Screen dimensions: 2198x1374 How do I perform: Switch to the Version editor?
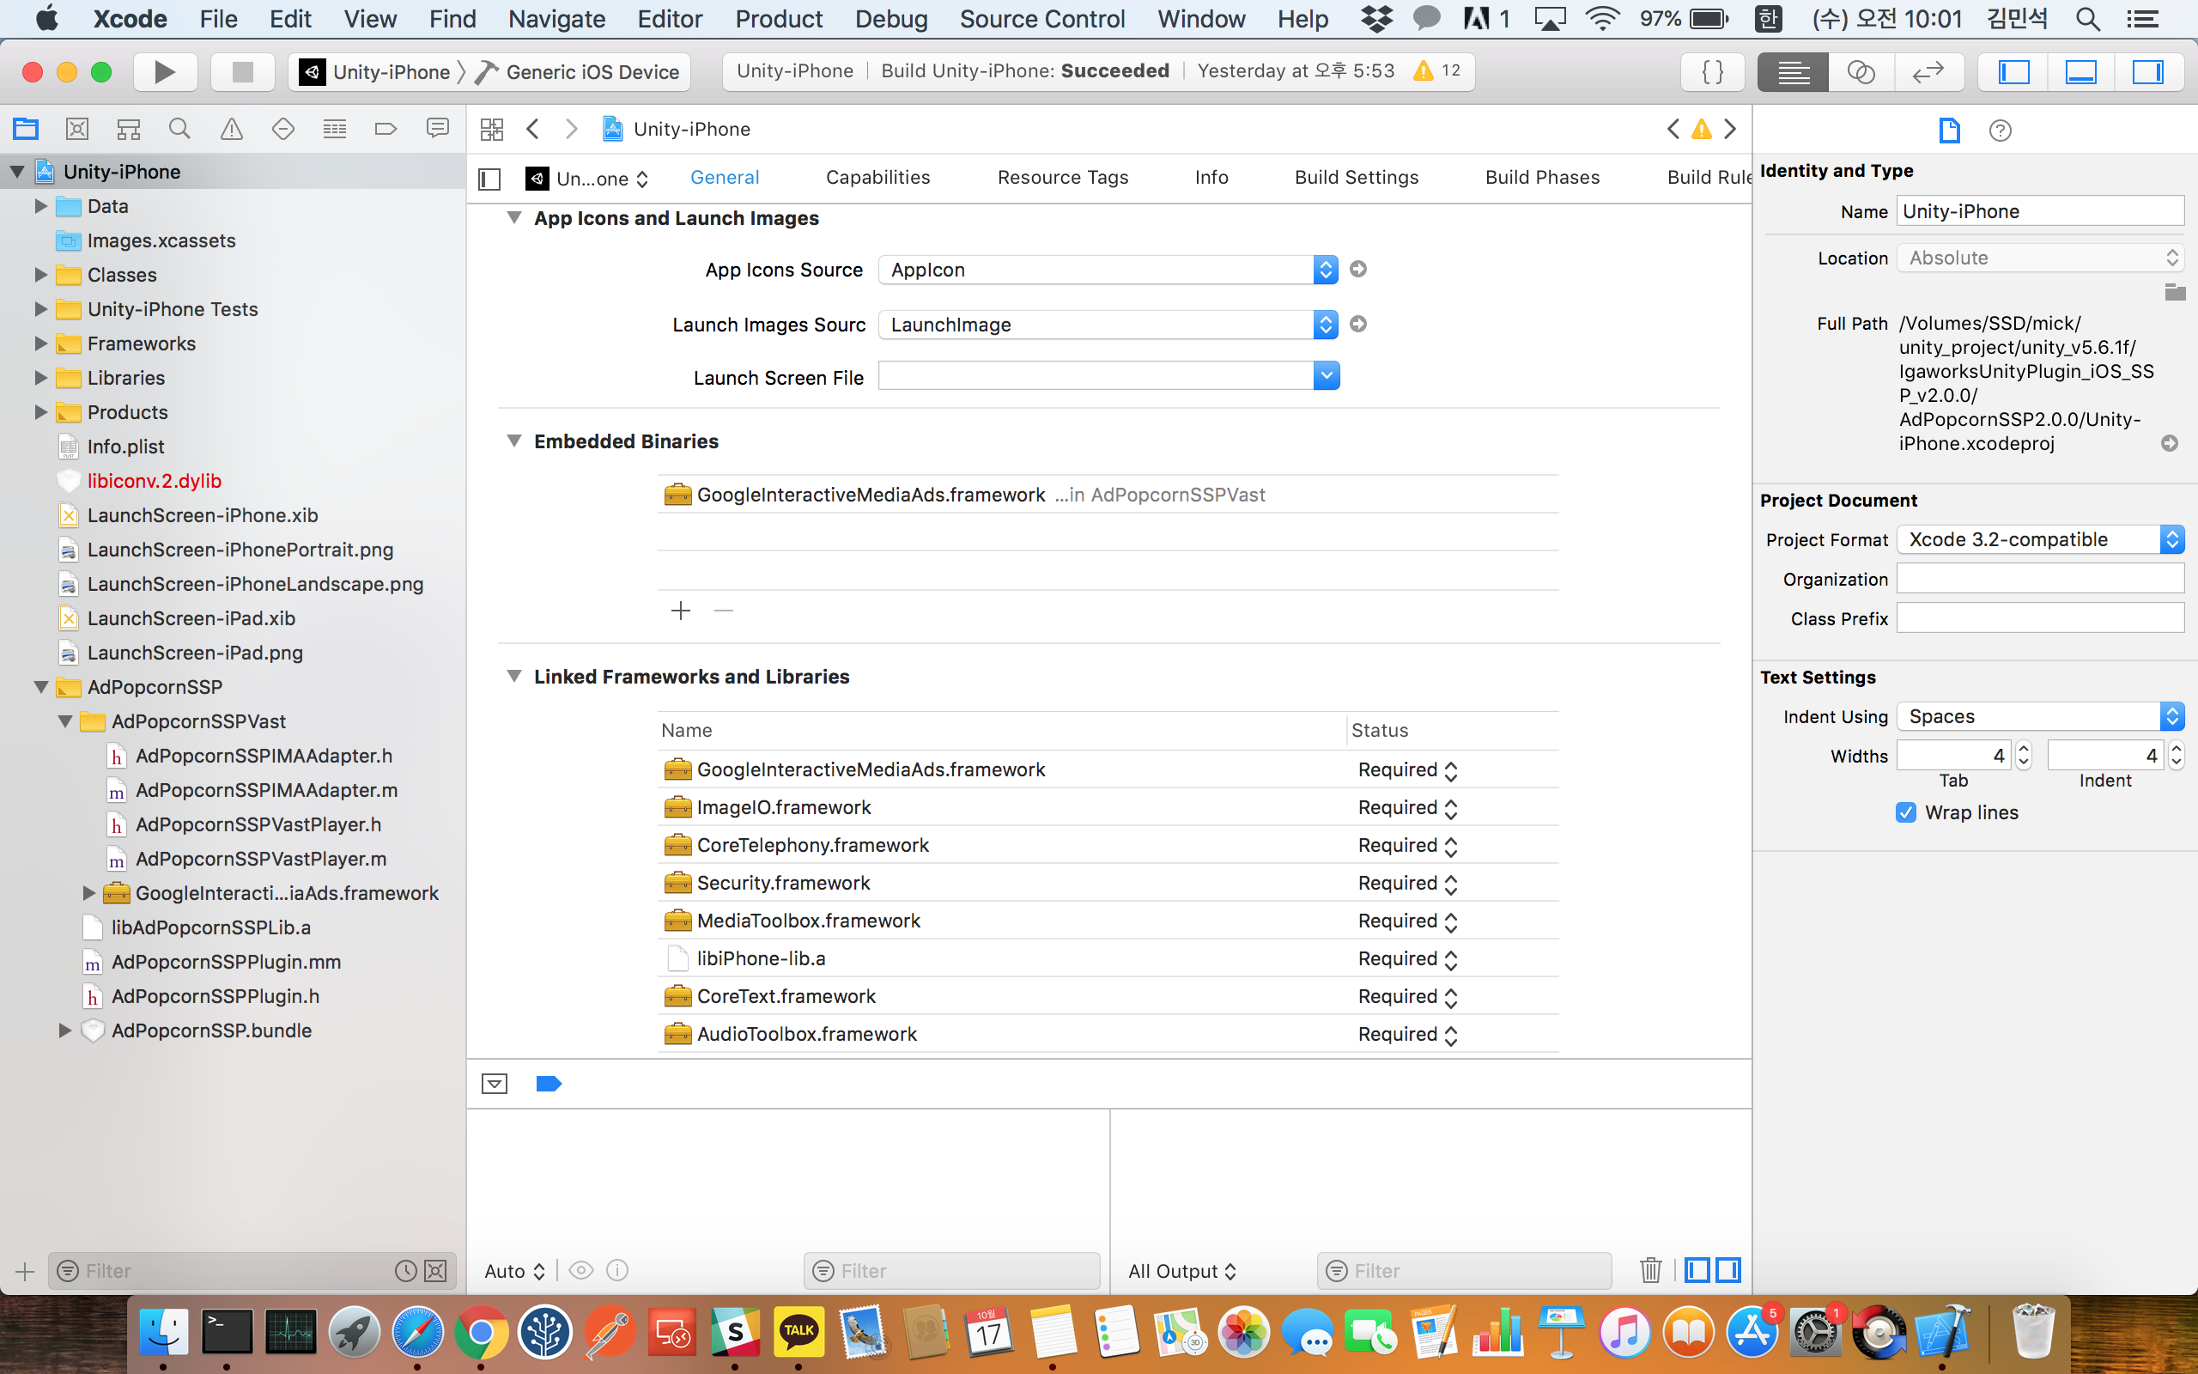pyautogui.click(x=1928, y=72)
